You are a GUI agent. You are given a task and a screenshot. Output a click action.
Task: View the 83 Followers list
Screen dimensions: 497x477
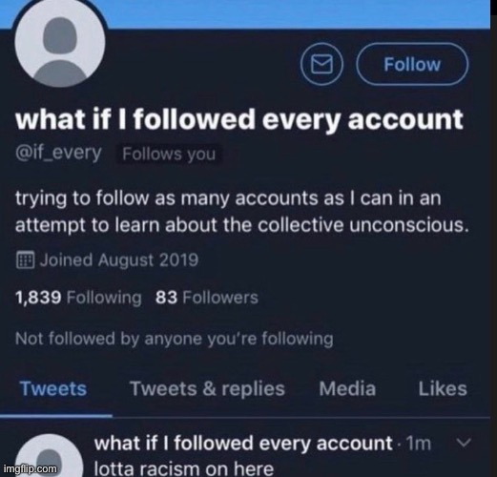[207, 298]
